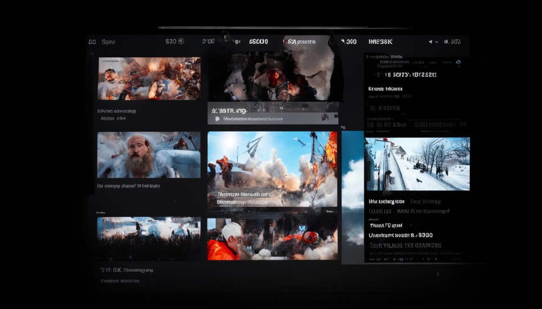The width and height of the screenshot is (542, 309).
Task: Open the orange-jacket man thumbnail
Action: 272,239
